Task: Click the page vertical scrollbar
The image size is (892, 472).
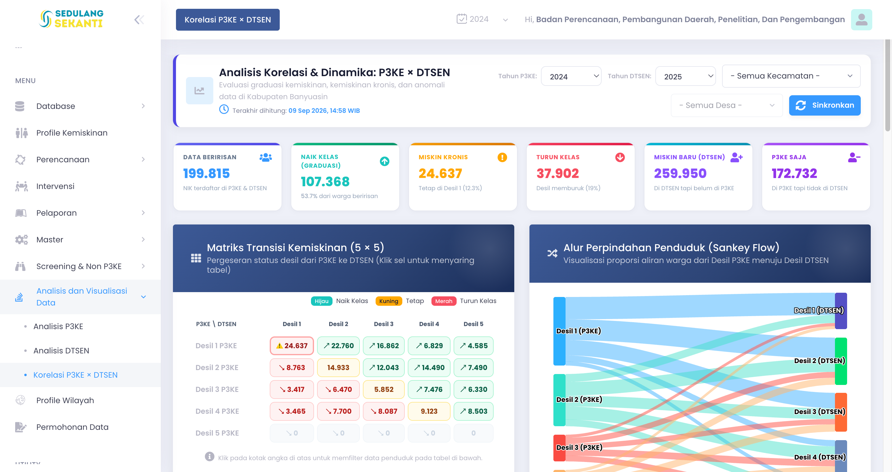Action: 887,85
